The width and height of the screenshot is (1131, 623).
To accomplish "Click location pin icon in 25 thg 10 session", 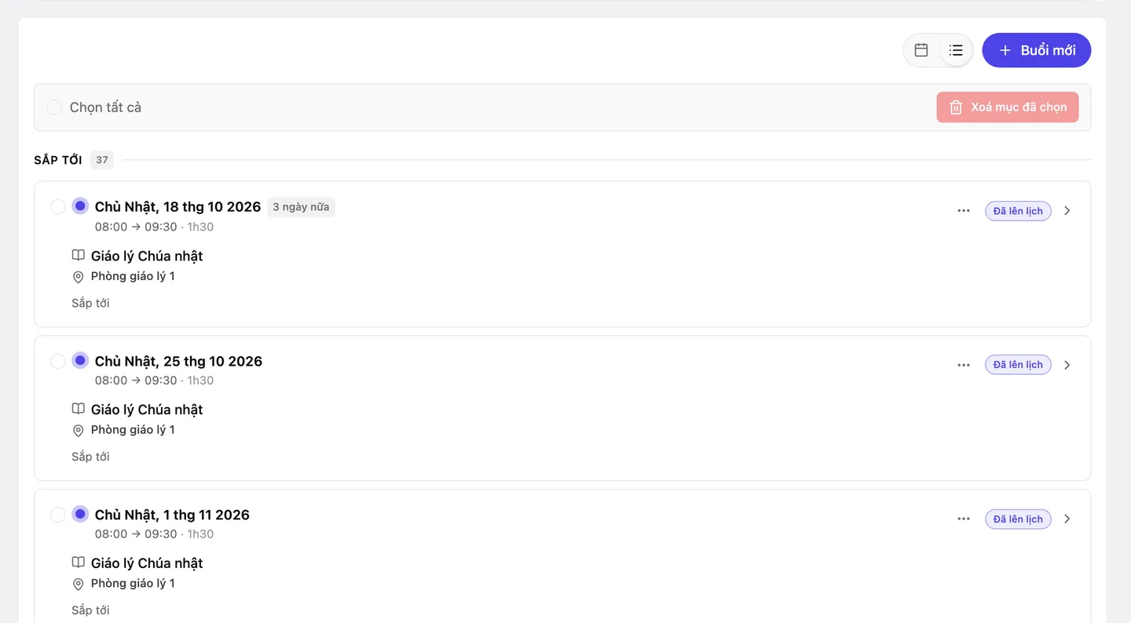I will coord(79,431).
